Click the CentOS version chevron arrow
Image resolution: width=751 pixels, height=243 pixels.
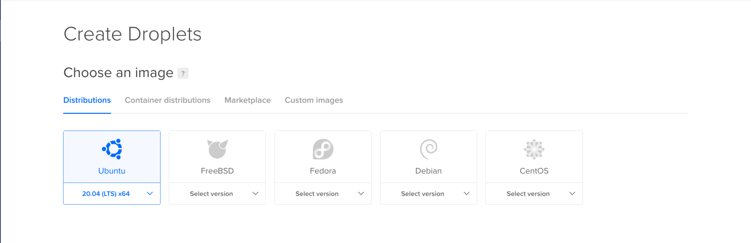click(572, 194)
